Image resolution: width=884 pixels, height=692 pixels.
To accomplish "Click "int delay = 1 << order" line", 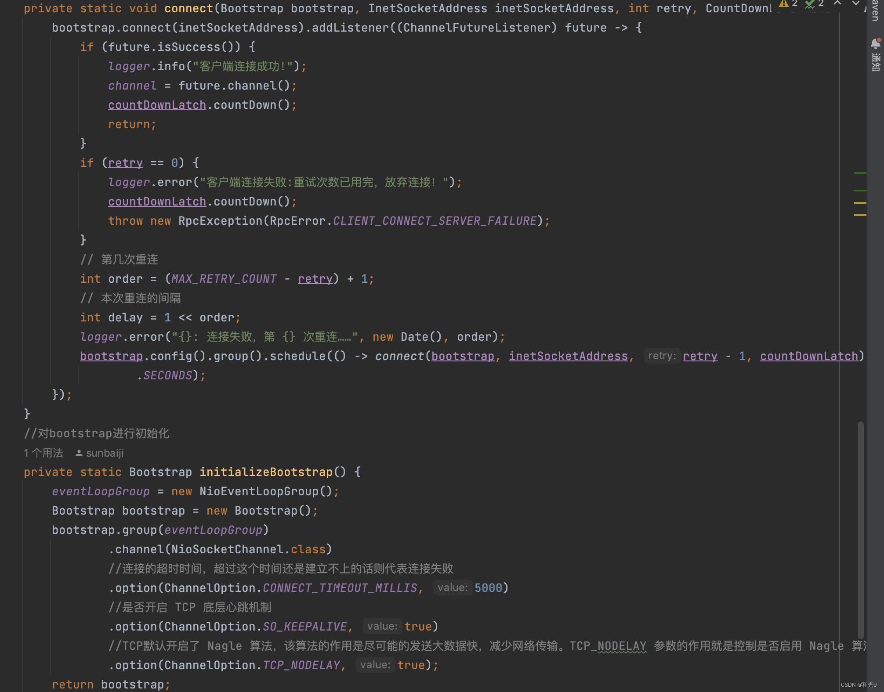I will [160, 317].
